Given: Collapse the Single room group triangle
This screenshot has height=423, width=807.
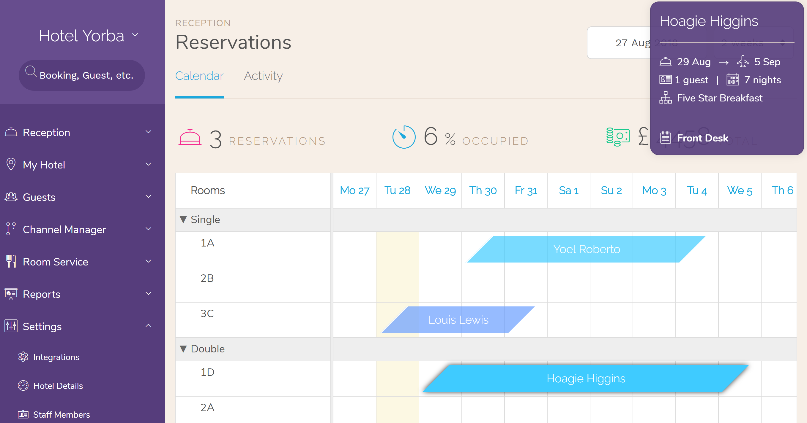Looking at the screenshot, I should click(183, 220).
